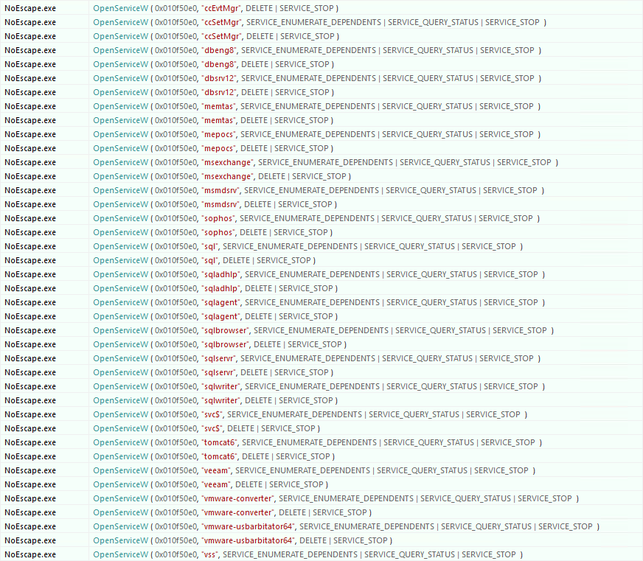
Task: Select msexchange DELETE | SERVICE_STOP row
Action: (x=321, y=176)
